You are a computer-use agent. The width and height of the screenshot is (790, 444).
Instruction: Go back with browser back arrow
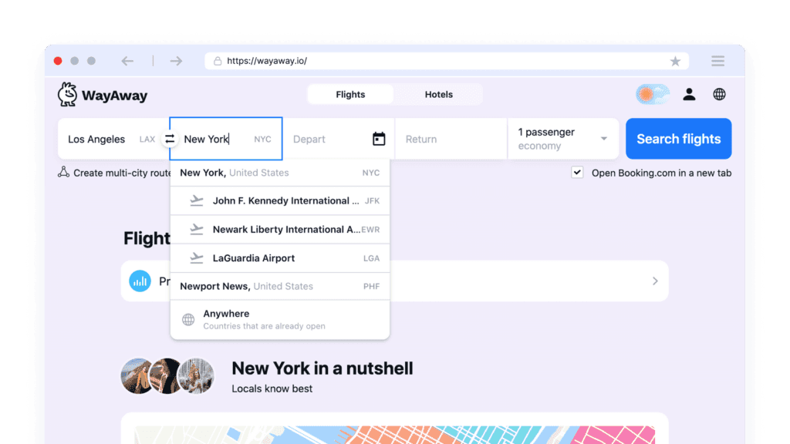pos(127,61)
